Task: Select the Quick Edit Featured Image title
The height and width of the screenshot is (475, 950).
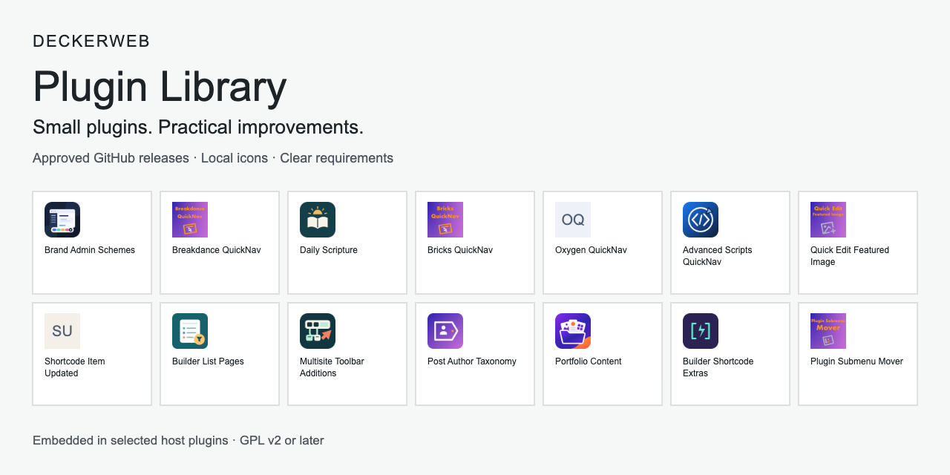Action: click(850, 256)
